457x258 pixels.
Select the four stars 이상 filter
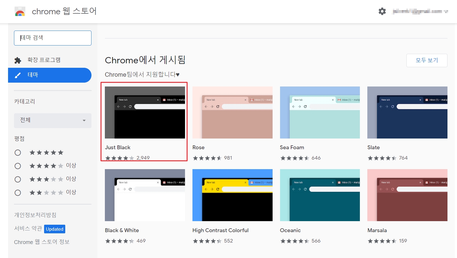(x=18, y=166)
